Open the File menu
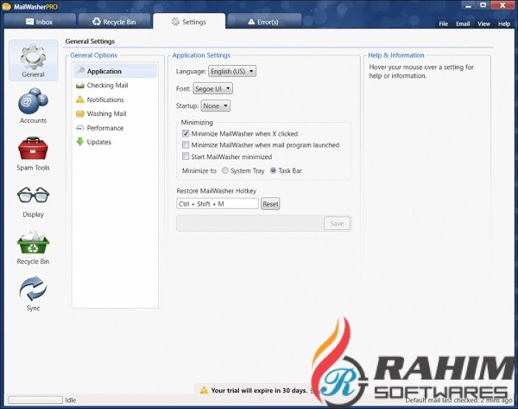The image size is (518, 409). pyautogui.click(x=444, y=24)
